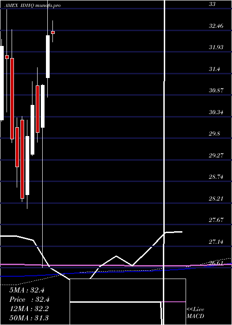
Task: Click the 30.34 price axis label
Action: point(216,112)
